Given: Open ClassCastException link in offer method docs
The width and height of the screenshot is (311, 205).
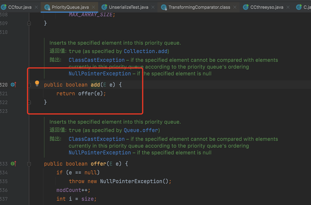Looking at the screenshot, I should click(x=97, y=139).
